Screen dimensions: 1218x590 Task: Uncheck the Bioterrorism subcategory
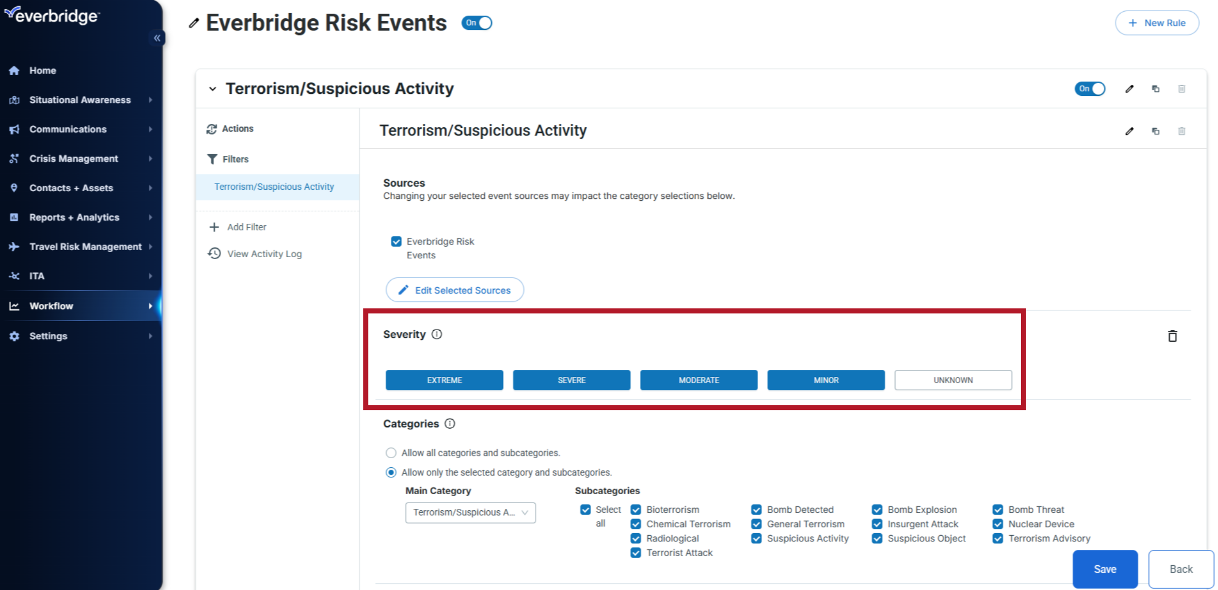pos(635,510)
